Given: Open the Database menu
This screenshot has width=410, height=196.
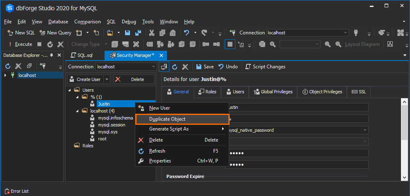Looking at the screenshot, I should (58, 22).
